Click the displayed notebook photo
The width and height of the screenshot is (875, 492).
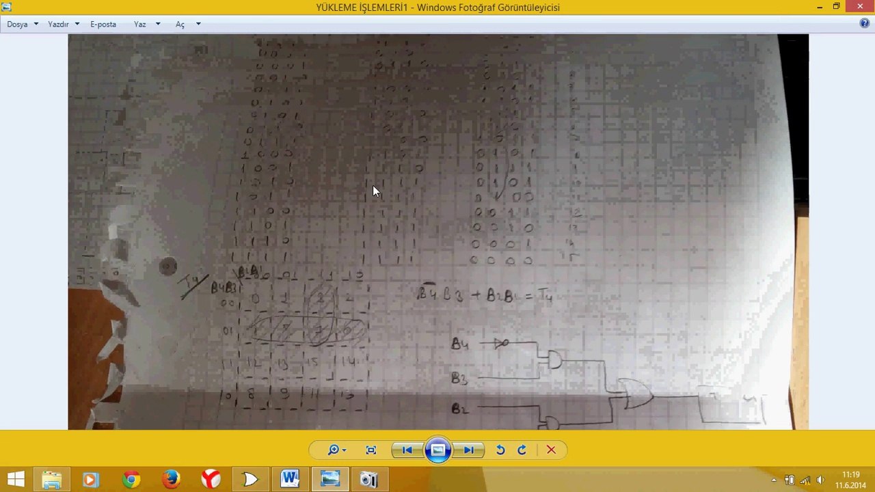tap(438, 232)
